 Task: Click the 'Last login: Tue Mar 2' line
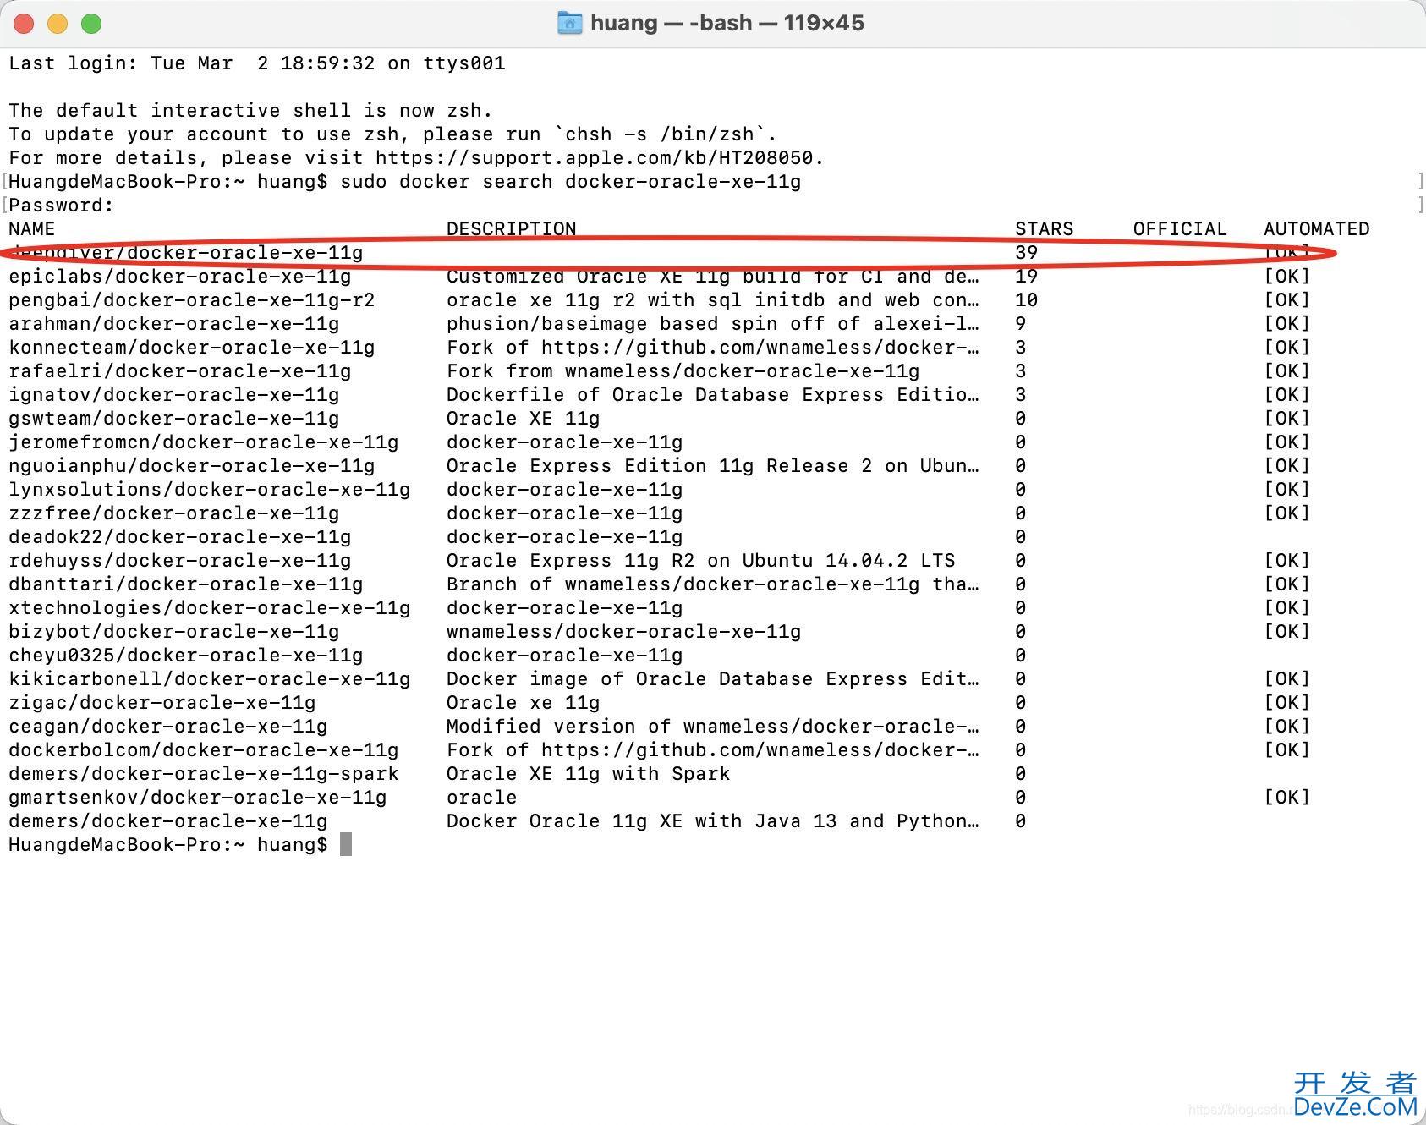(257, 63)
